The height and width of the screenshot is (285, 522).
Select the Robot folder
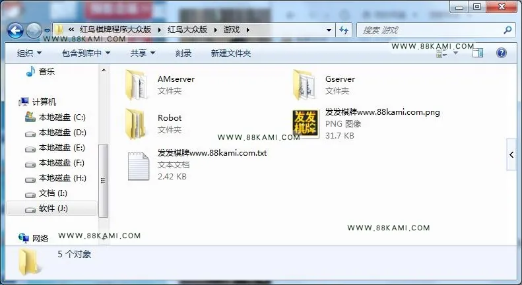click(154, 123)
